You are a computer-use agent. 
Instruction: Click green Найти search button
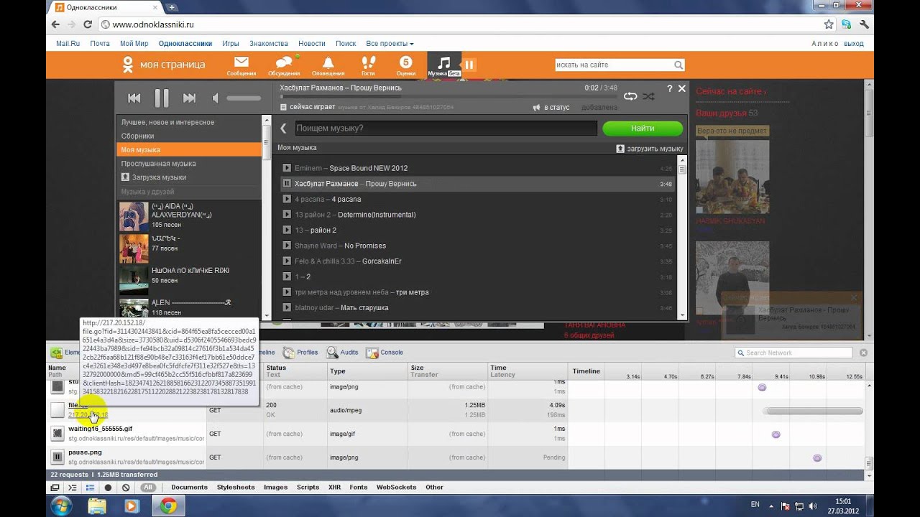coord(643,129)
